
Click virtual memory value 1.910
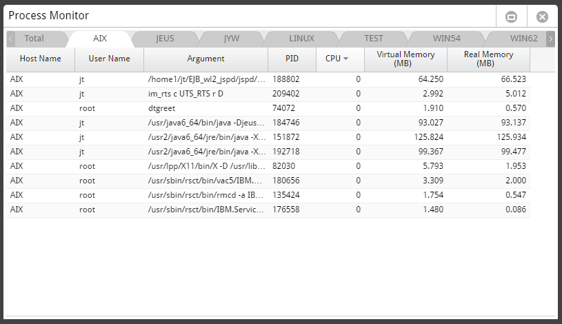click(x=433, y=108)
